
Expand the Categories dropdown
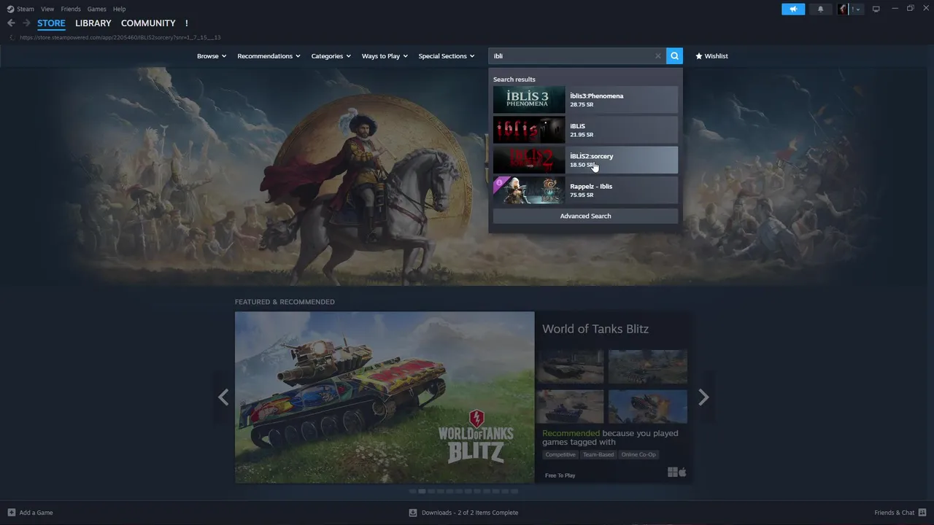(x=331, y=56)
